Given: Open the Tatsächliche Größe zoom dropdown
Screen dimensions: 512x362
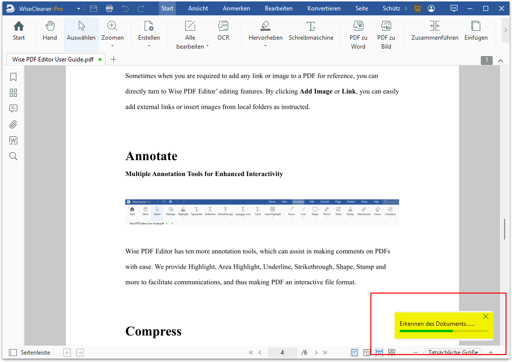Looking at the screenshot, I should pyautogui.click(x=453, y=353).
